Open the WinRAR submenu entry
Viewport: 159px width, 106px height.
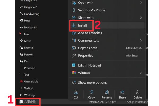point(107,73)
